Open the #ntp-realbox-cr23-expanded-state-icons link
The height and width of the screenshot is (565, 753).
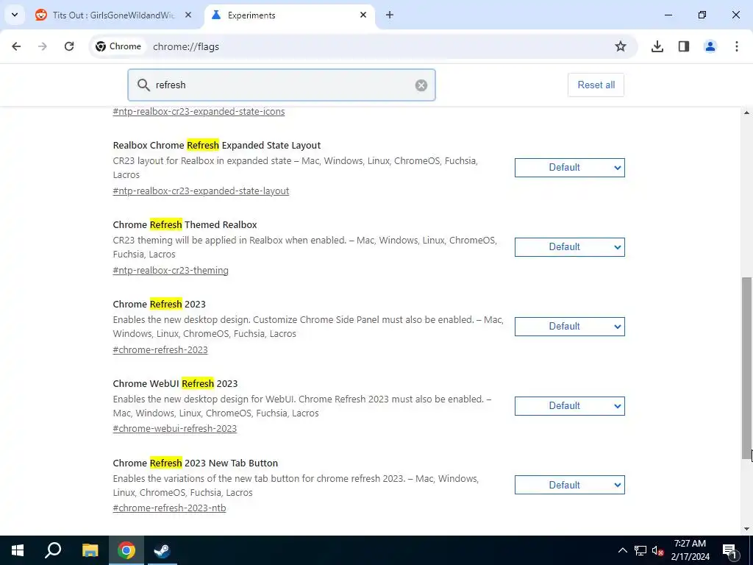tap(199, 112)
